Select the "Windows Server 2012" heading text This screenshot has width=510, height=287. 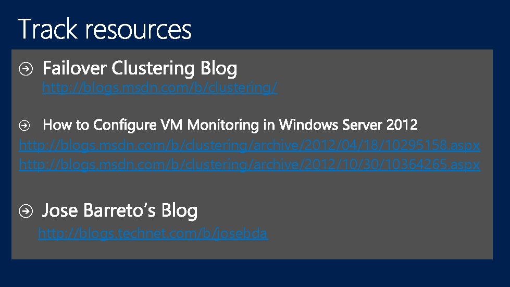[348, 125]
